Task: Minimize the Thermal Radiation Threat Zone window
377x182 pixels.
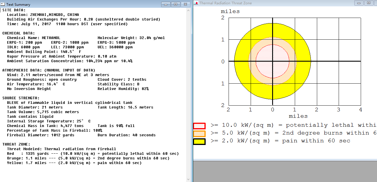Action: [360, 3]
